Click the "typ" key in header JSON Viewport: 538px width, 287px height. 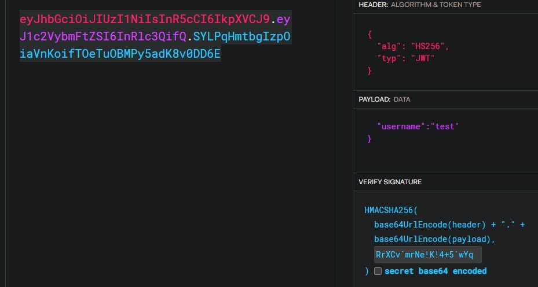389,58
